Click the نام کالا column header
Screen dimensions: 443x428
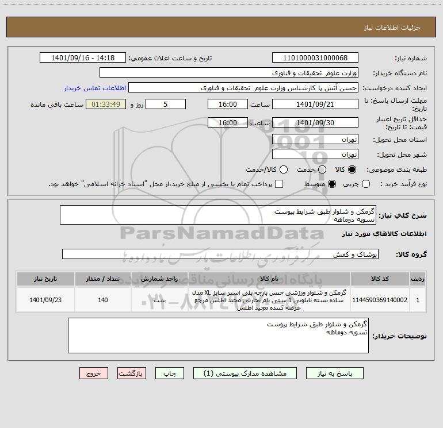click(x=269, y=279)
